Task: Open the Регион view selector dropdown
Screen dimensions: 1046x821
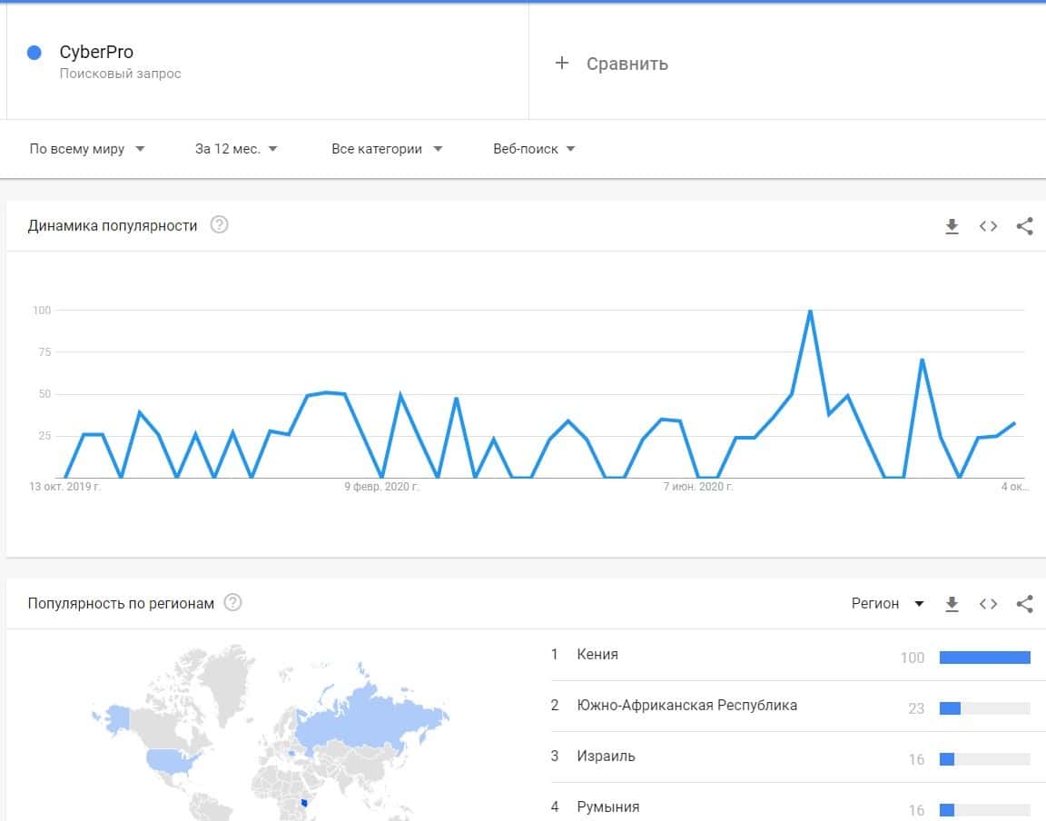Action: 887,604
